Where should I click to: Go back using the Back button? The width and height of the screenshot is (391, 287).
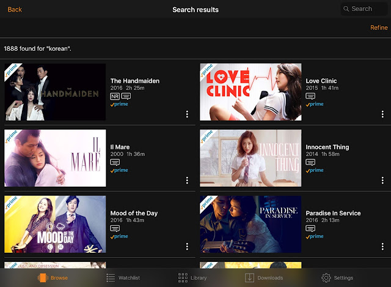coord(15,10)
